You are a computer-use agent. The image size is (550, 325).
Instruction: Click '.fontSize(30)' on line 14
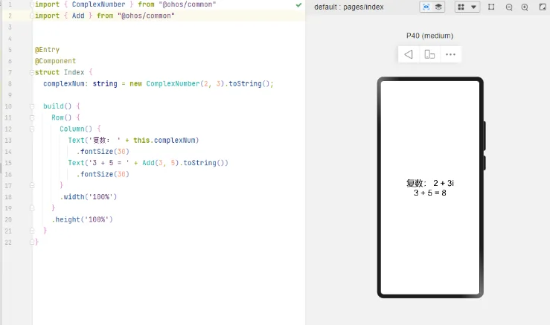coord(103,152)
